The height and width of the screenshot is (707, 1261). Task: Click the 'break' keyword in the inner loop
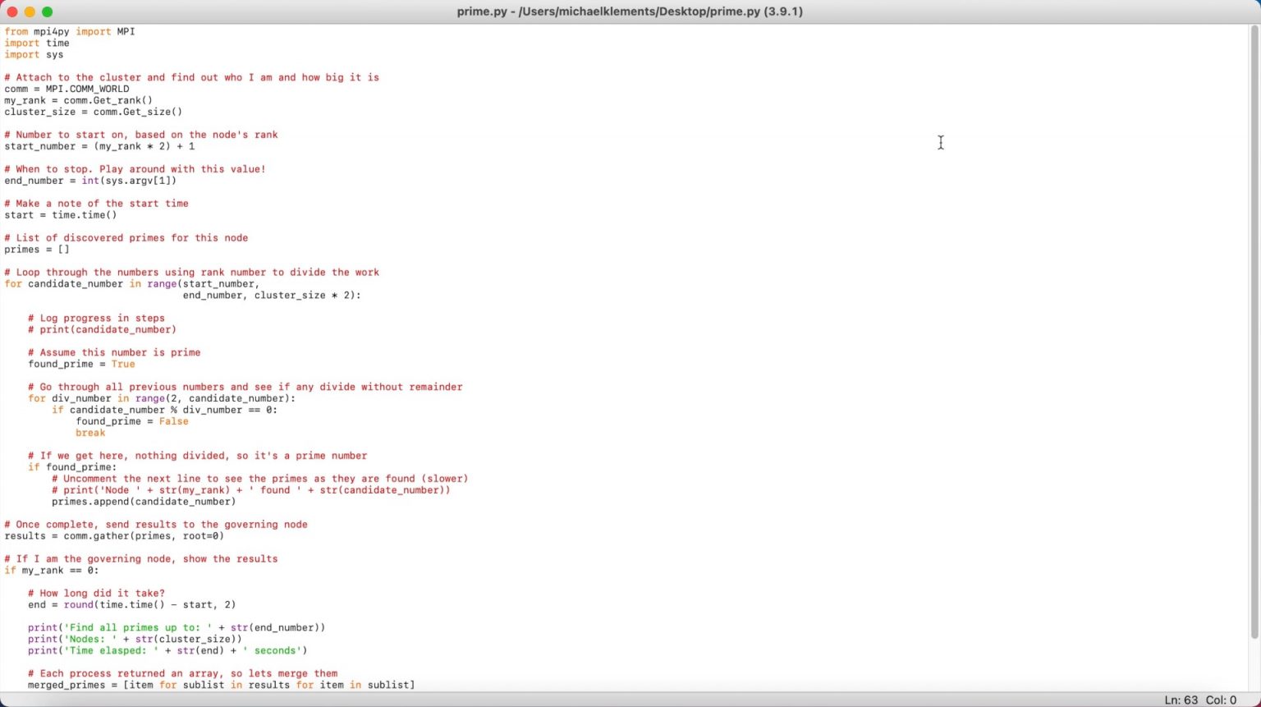point(90,434)
